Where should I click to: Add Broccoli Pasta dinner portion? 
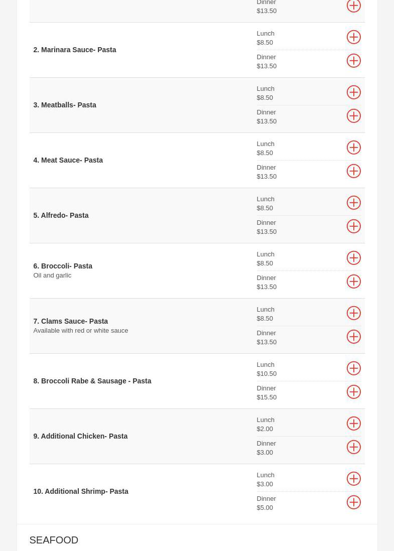click(x=353, y=282)
